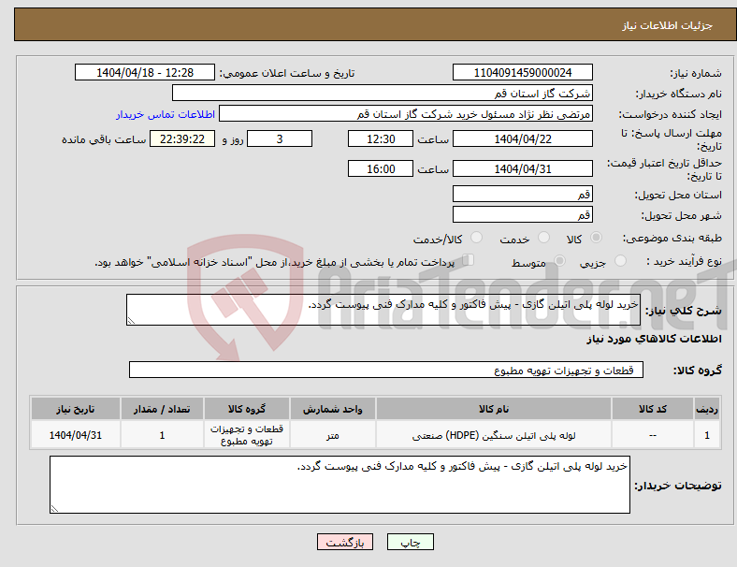The height and width of the screenshot is (567, 737).
Task: Click the تاریخ نیاز column header
Action: click(x=75, y=409)
